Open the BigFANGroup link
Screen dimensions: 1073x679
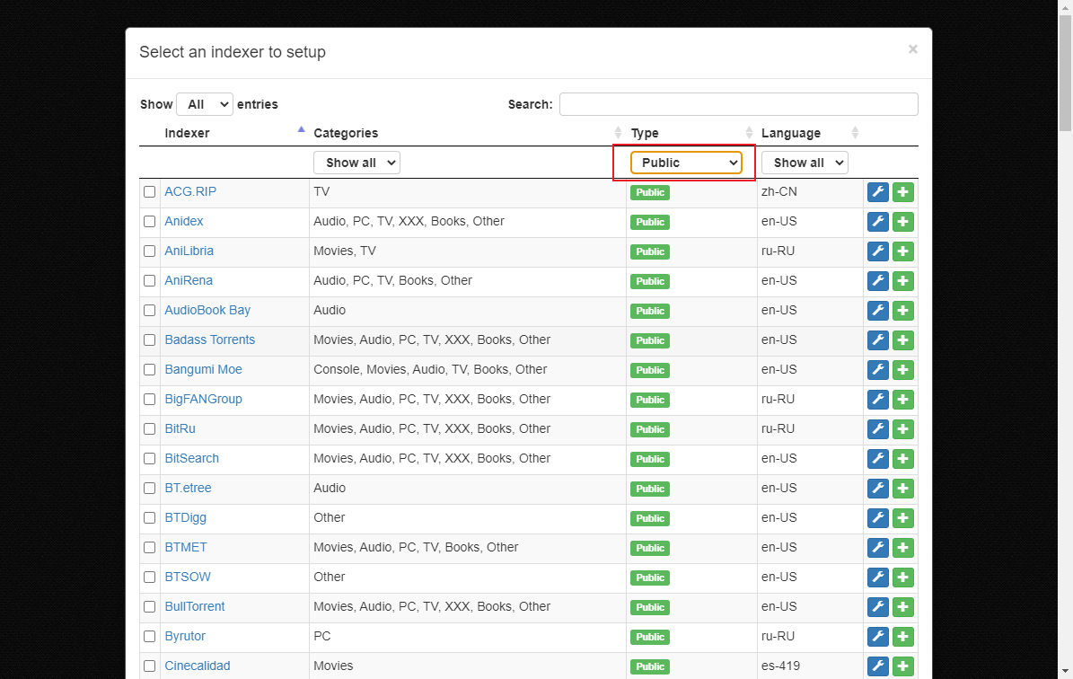pos(203,399)
